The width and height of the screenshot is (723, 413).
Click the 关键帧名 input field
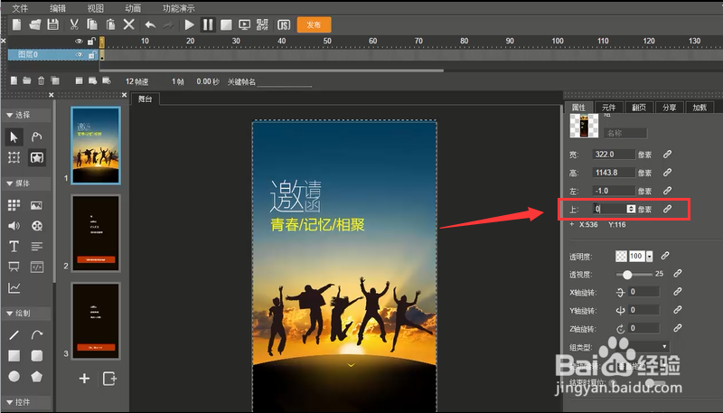285,81
